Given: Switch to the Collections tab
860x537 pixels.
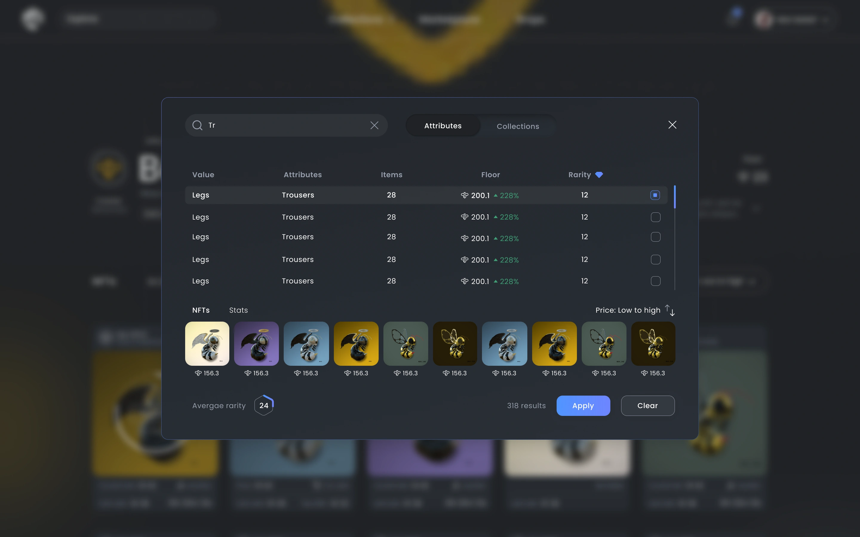Looking at the screenshot, I should click(x=517, y=126).
